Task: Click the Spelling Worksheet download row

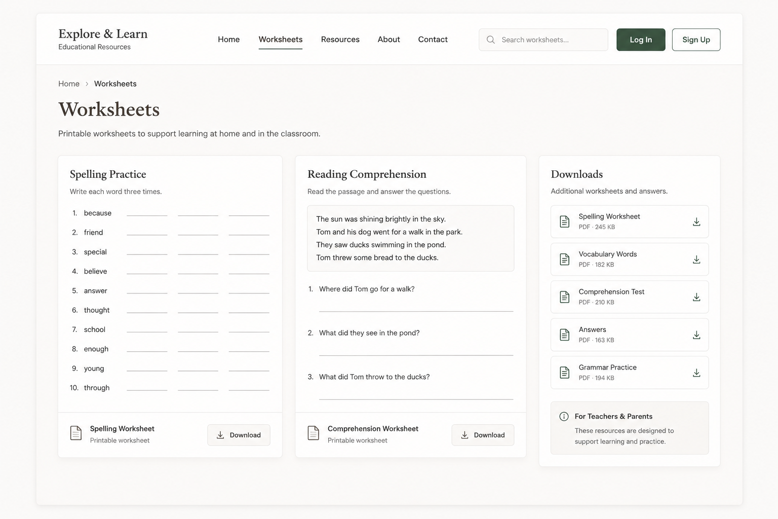Action: (630, 221)
